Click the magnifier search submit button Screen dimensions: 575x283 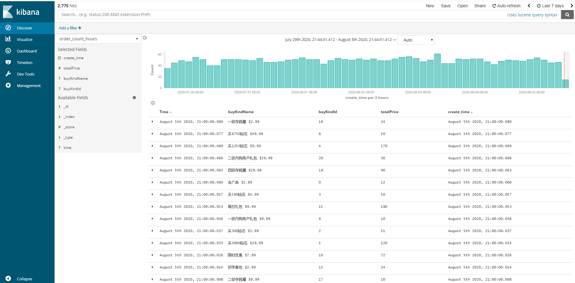567,15
